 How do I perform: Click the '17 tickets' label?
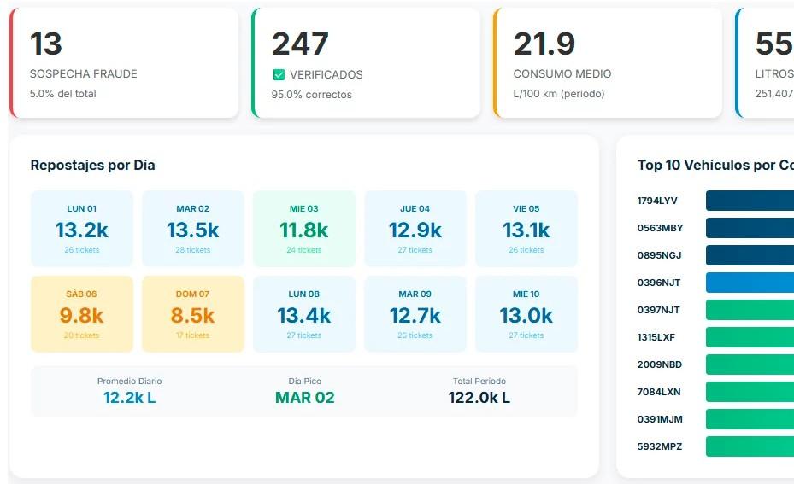point(193,335)
